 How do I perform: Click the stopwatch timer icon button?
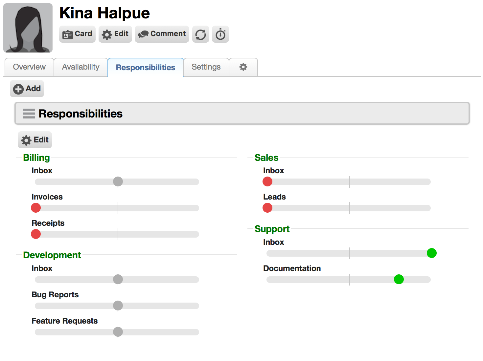pos(220,34)
